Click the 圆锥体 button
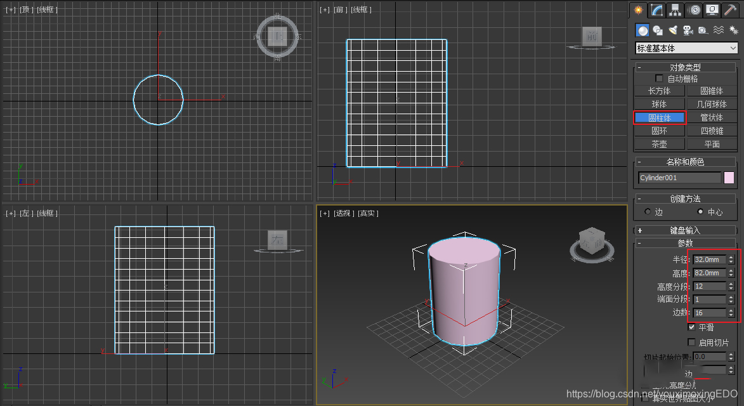 point(711,91)
